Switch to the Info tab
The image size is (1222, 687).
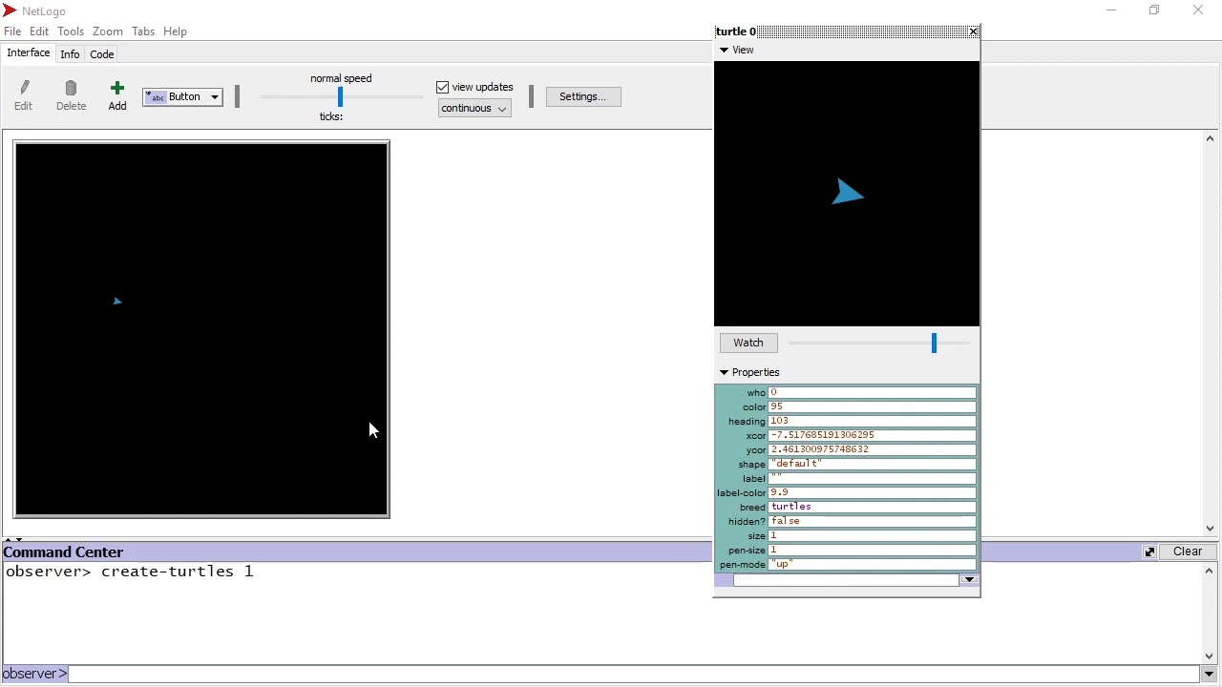[x=70, y=54]
